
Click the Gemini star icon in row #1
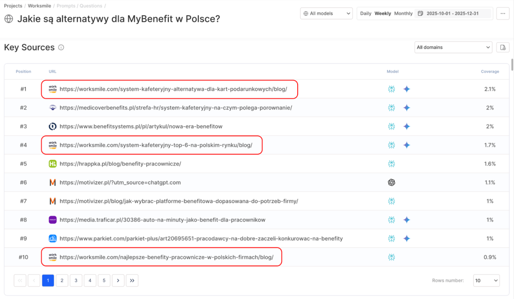pyautogui.click(x=406, y=89)
